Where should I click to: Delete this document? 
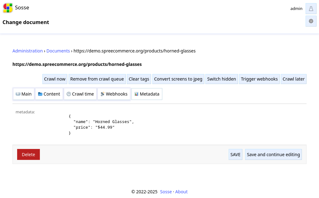pos(28,155)
